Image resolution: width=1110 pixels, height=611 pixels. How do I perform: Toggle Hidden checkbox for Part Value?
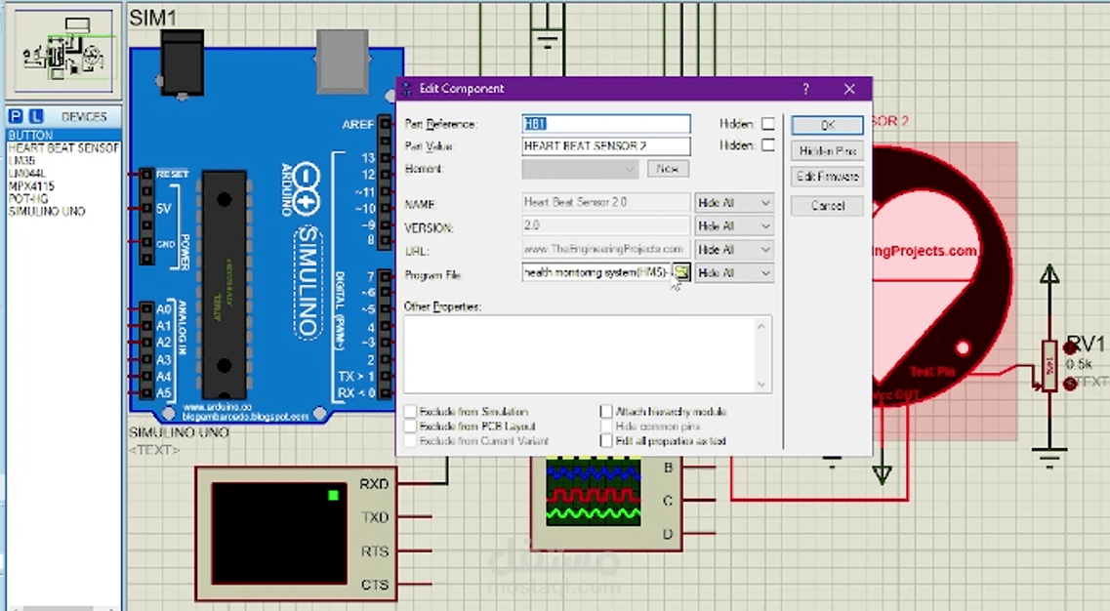coord(768,145)
